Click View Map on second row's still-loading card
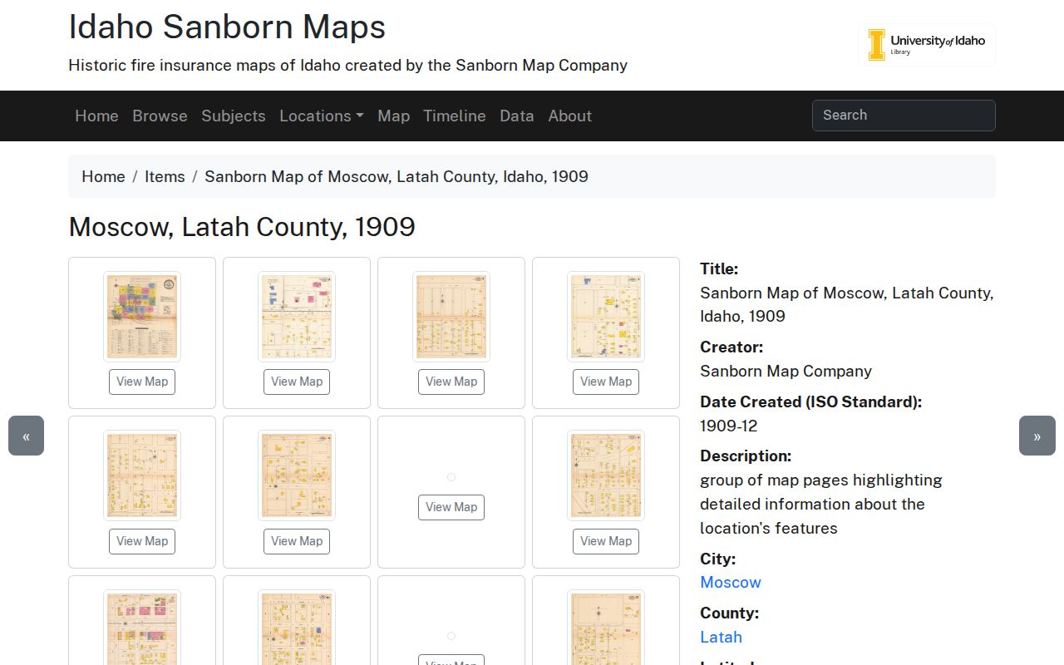The height and width of the screenshot is (665, 1064). (x=451, y=507)
